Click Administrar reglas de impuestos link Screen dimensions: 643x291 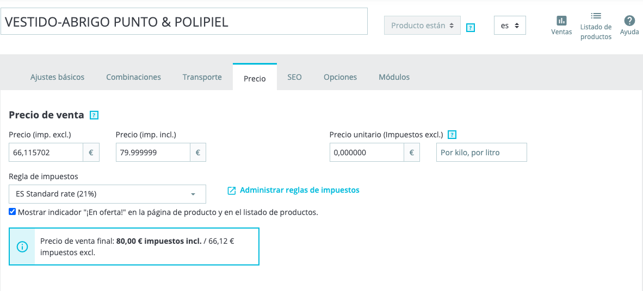299,190
